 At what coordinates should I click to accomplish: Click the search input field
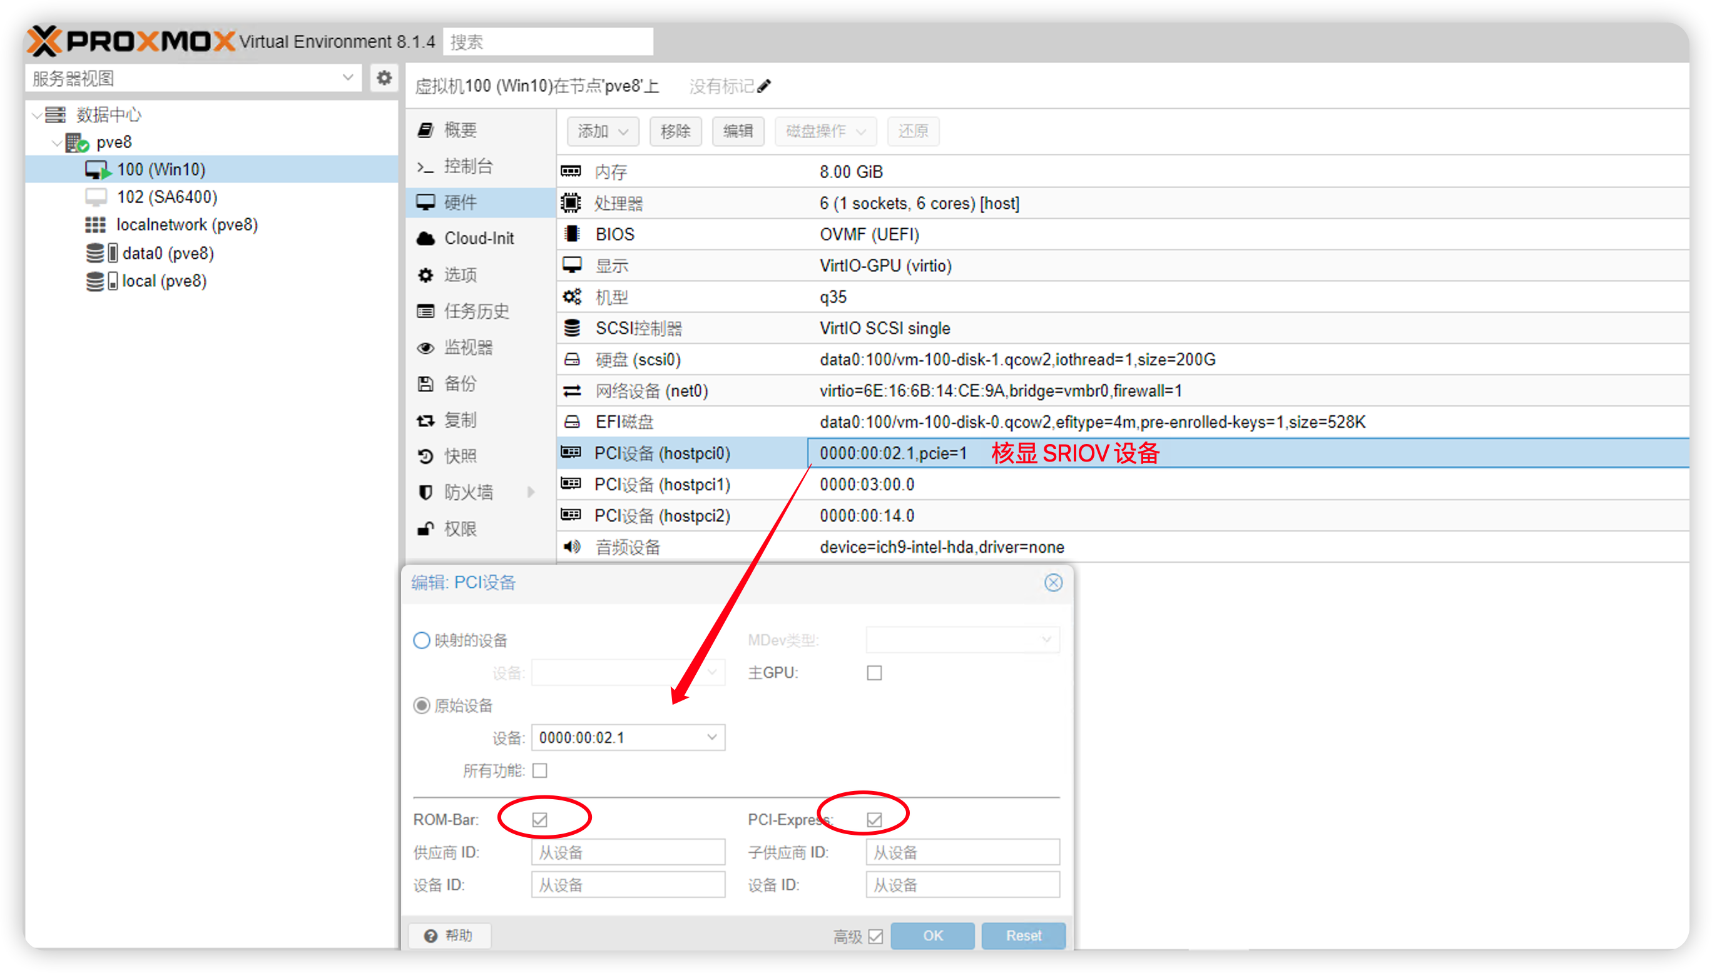tap(548, 41)
